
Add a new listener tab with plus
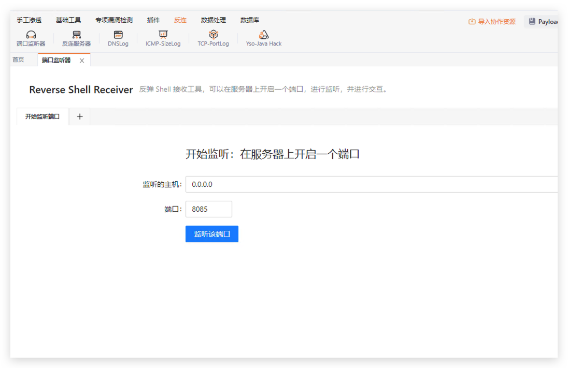pos(80,117)
